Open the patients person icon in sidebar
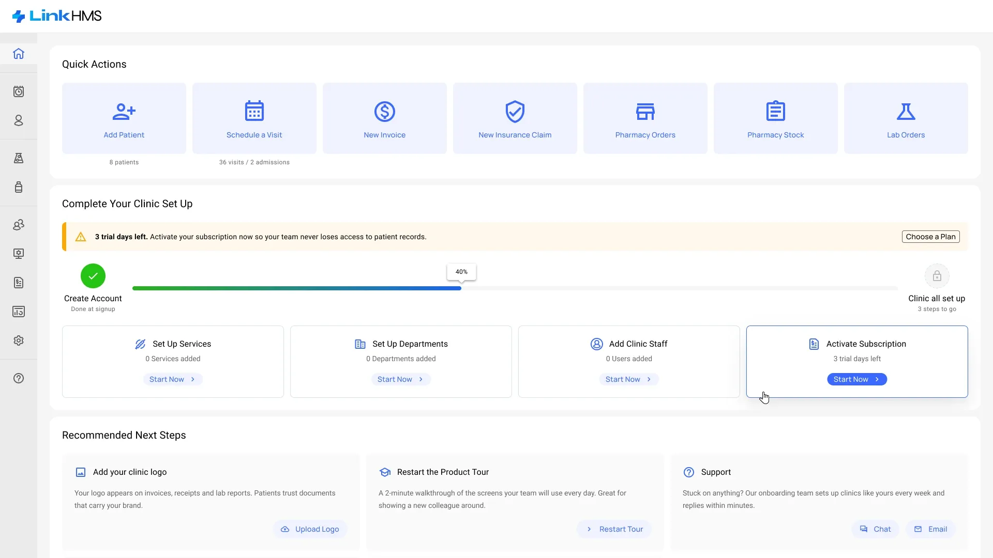Viewport: 993px width, 558px height. 19,120
